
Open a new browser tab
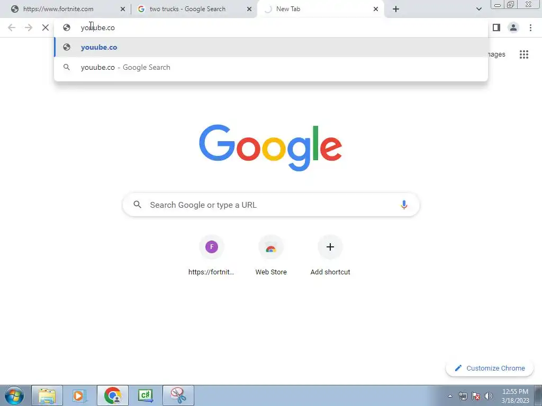(396, 9)
